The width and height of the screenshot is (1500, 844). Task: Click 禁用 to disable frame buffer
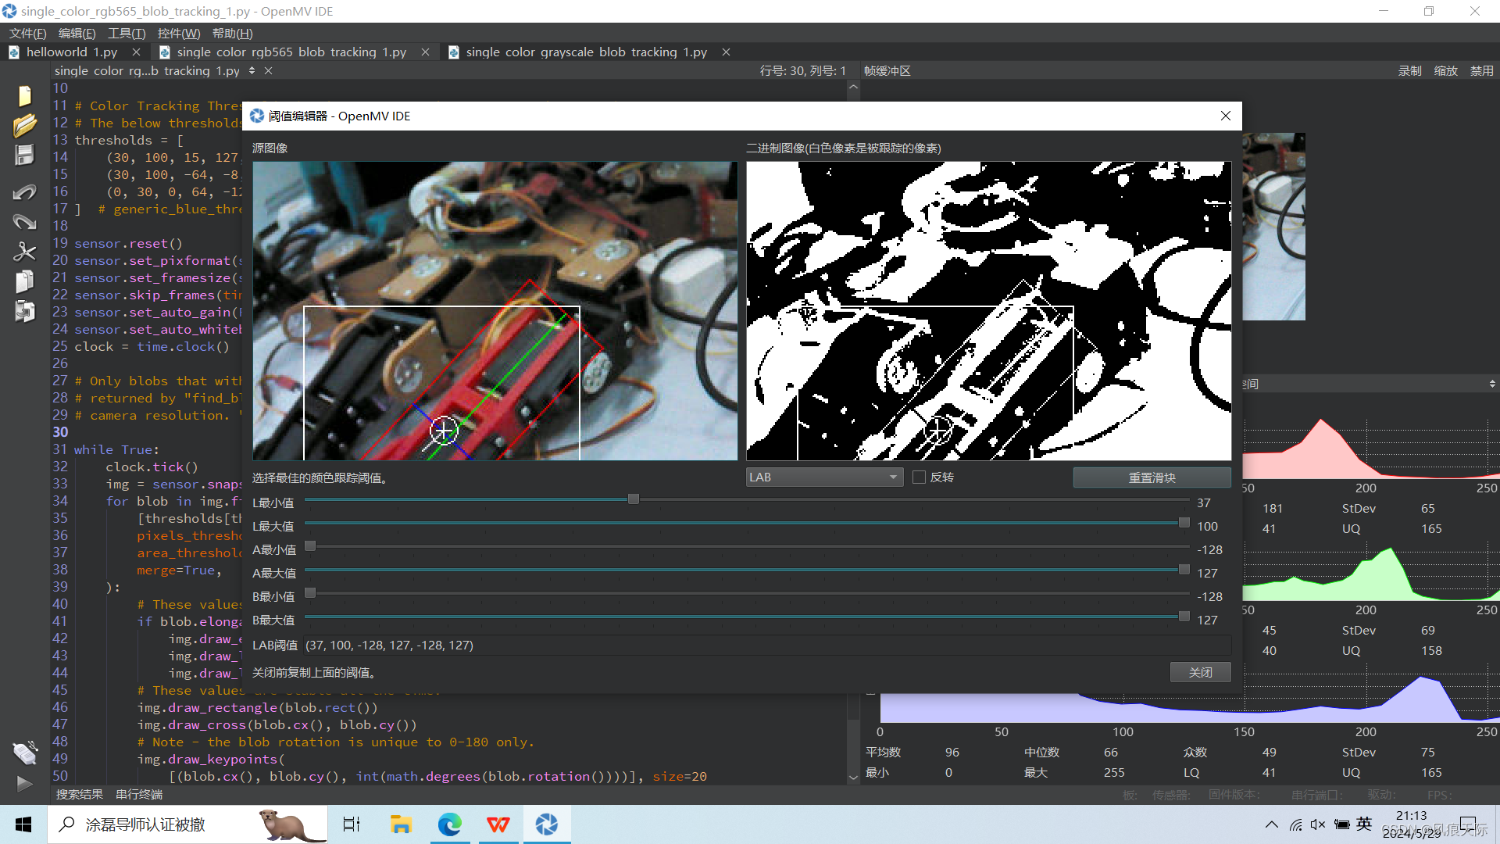(x=1481, y=71)
